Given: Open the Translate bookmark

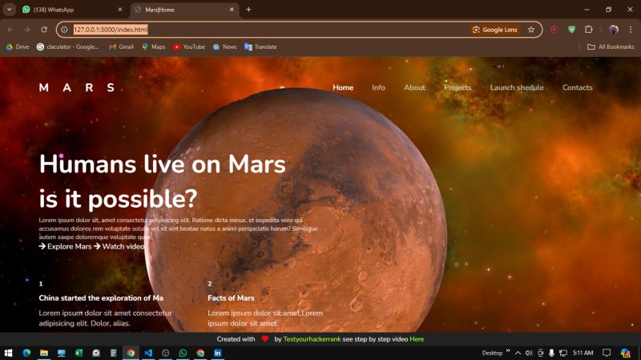Looking at the screenshot, I should [261, 47].
